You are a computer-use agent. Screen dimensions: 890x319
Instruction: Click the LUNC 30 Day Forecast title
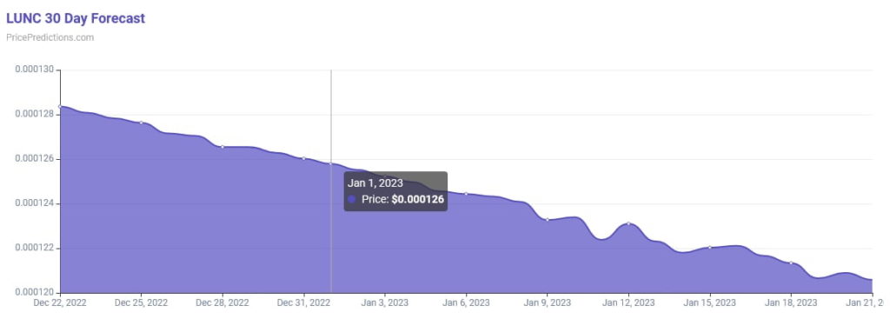coord(76,18)
